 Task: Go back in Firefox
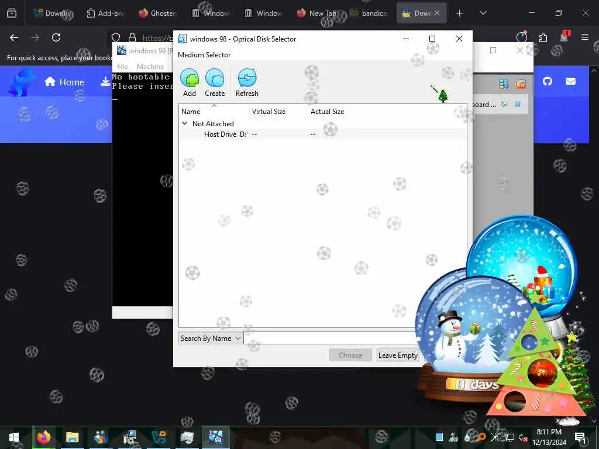[14, 37]
